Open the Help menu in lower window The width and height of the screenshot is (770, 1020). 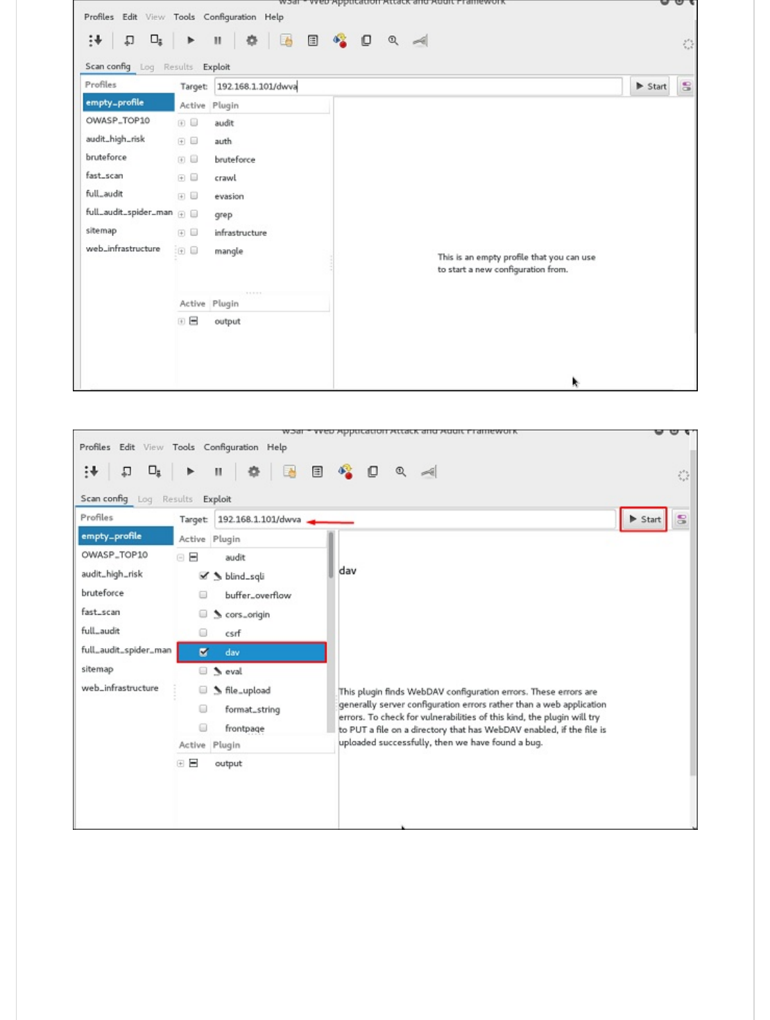[277, 447]
